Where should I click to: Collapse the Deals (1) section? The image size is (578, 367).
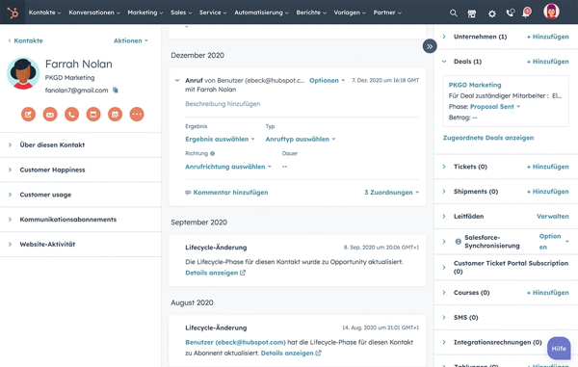pos(444,62)
